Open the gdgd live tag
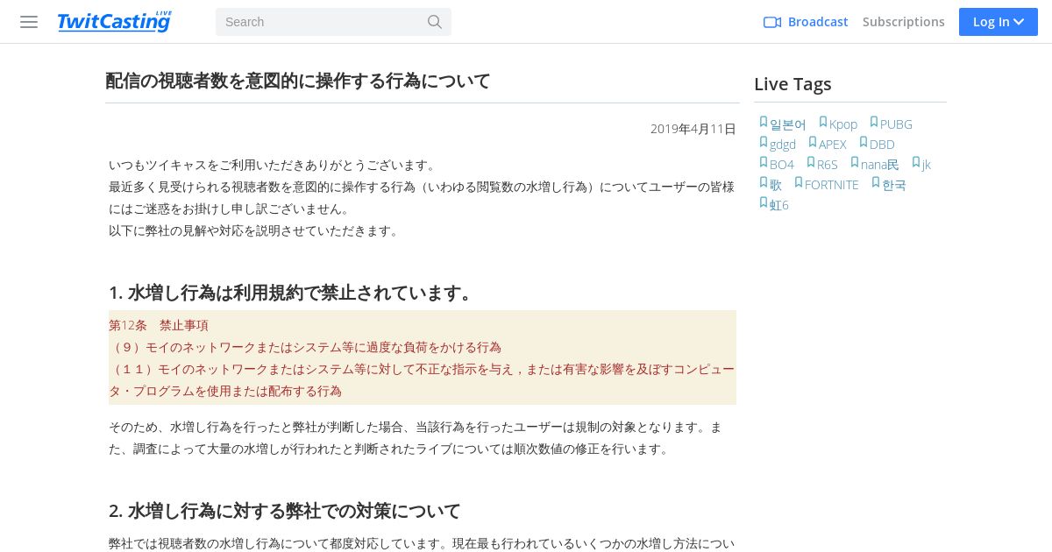 (783, 145)
